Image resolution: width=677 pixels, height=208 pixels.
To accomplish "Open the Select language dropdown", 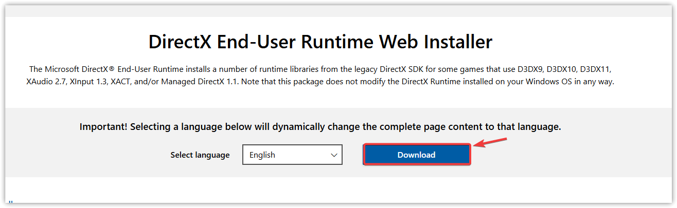I will pos(292,155).
